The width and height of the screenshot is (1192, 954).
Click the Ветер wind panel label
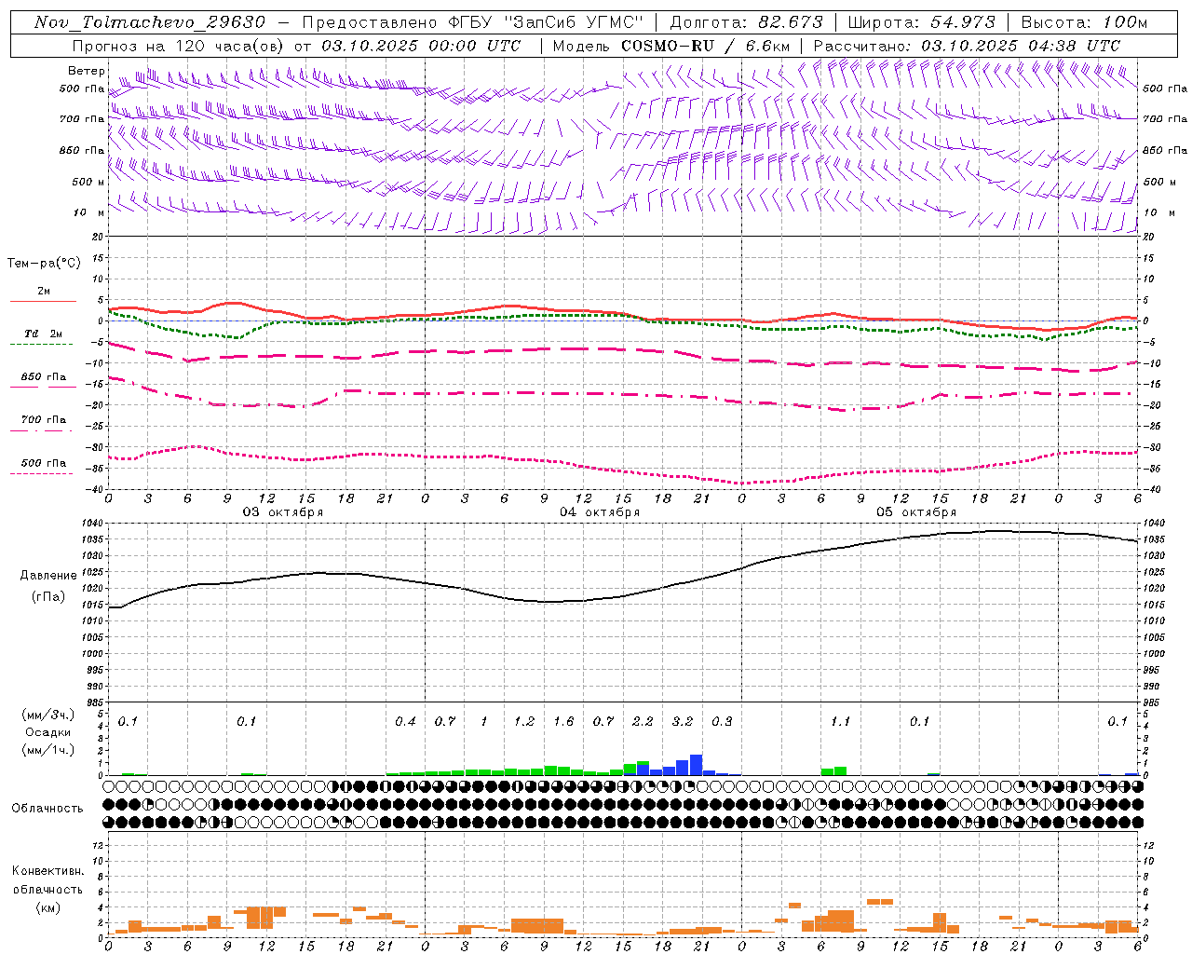[x=87, y=71]
